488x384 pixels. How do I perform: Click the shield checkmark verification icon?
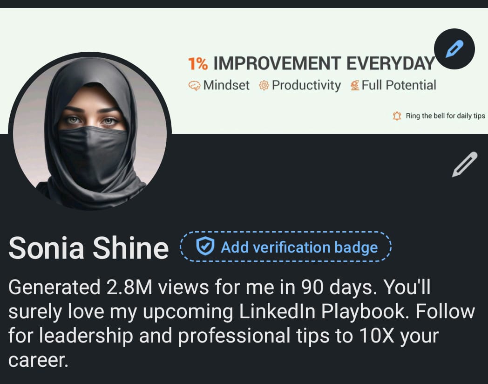click(205, 246)
